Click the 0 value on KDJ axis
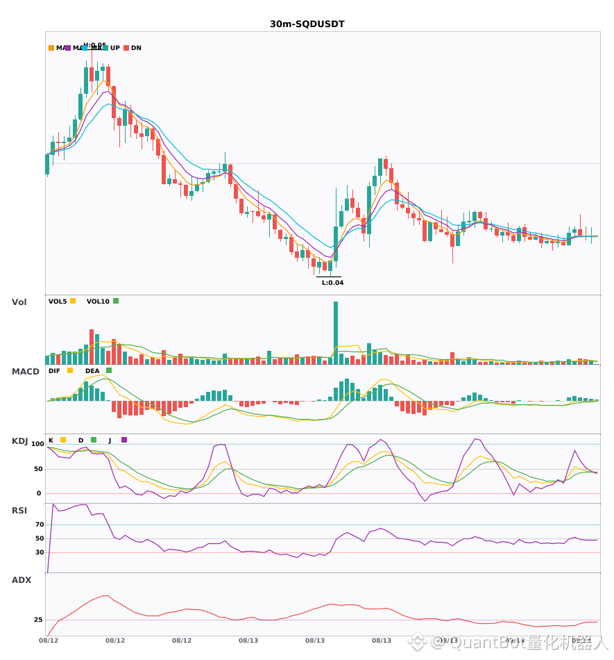The image size is (614, 660). coord(39,493)
